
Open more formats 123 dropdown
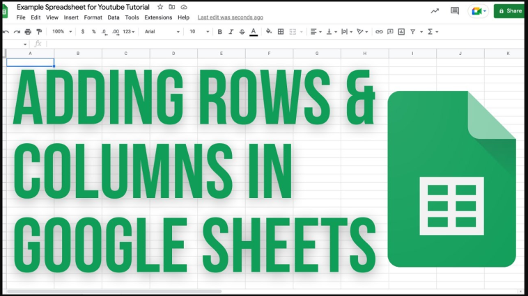coord(129,31)
